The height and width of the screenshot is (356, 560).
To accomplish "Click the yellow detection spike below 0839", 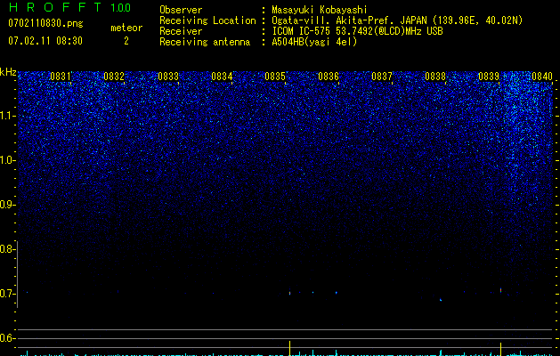I will (x=500, y=349).
